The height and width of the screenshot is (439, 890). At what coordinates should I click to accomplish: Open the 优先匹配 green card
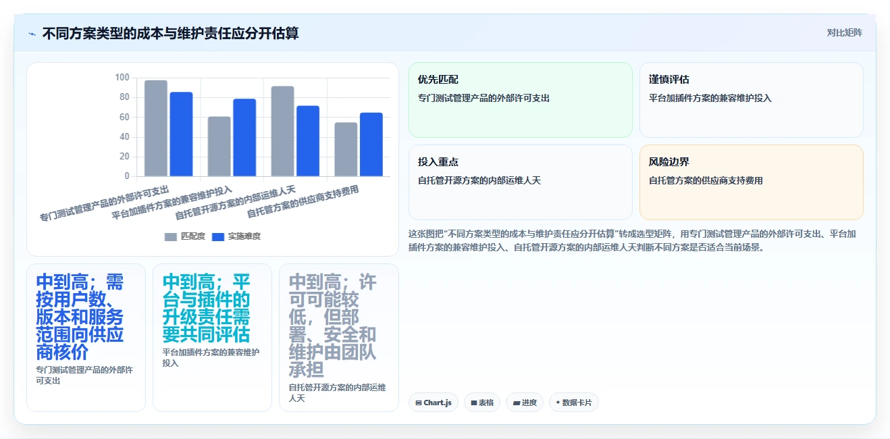coord(521,100)
